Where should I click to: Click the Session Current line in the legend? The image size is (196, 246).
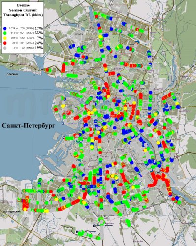23,10
